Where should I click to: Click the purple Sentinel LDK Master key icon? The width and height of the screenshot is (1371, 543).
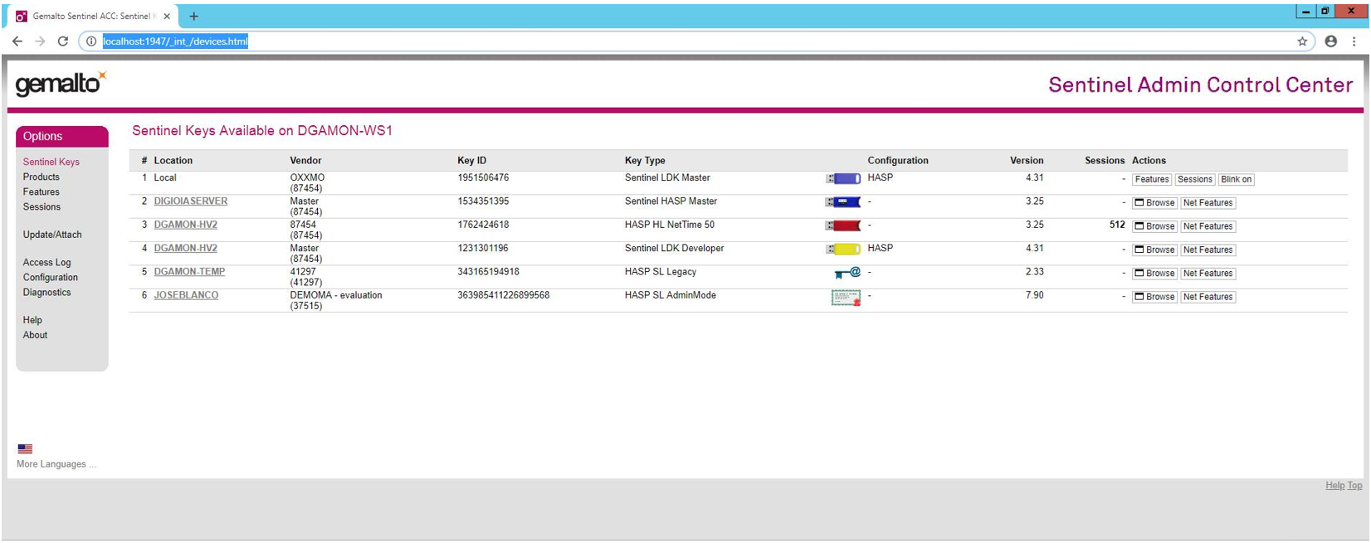(843, 178)
